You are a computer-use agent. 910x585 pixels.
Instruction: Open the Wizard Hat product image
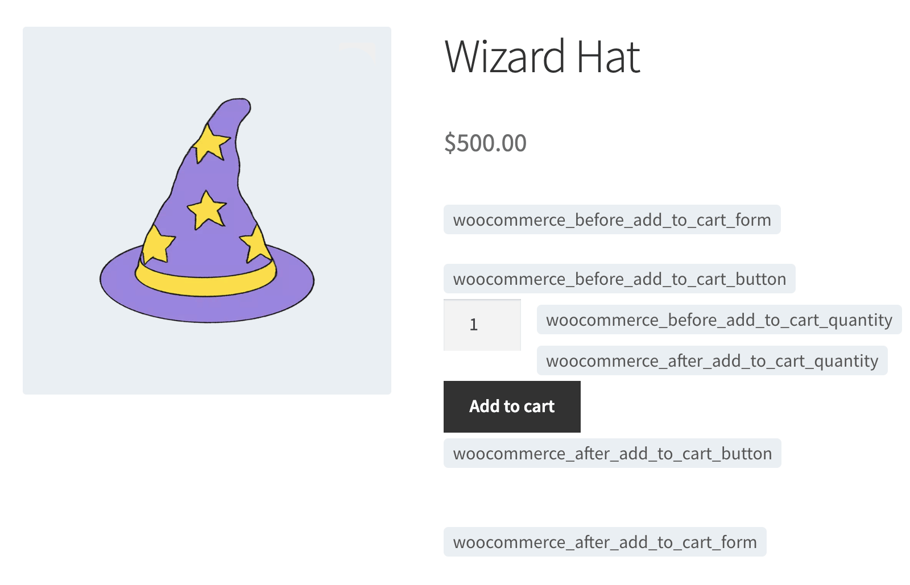pyautogui.click(x=206, y=210)
